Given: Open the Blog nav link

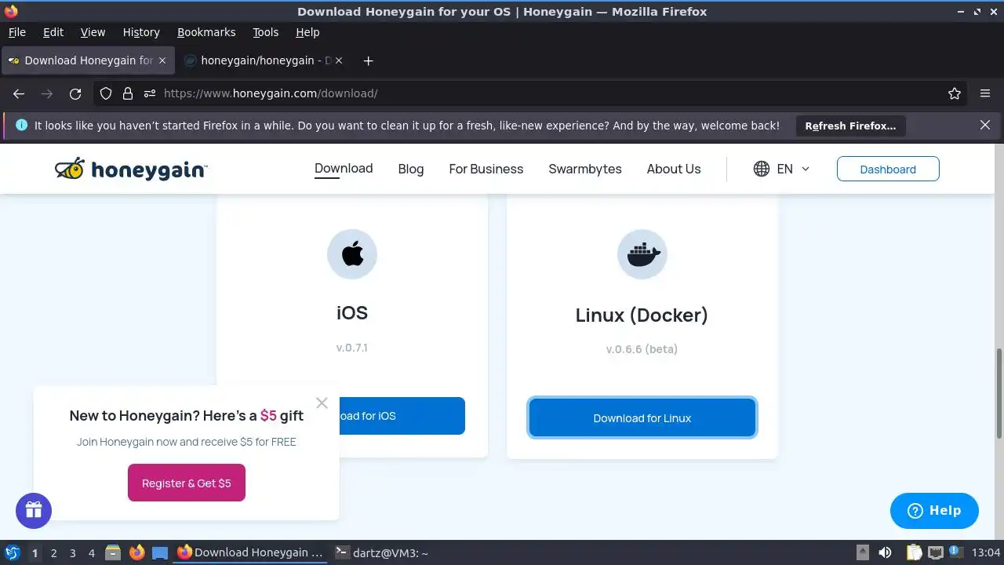Looking at the screenshot, I should [x=411, y=169].
